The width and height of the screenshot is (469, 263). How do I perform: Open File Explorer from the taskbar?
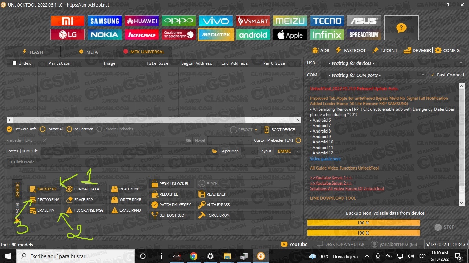pyautogui.click(x=227, y=256)
